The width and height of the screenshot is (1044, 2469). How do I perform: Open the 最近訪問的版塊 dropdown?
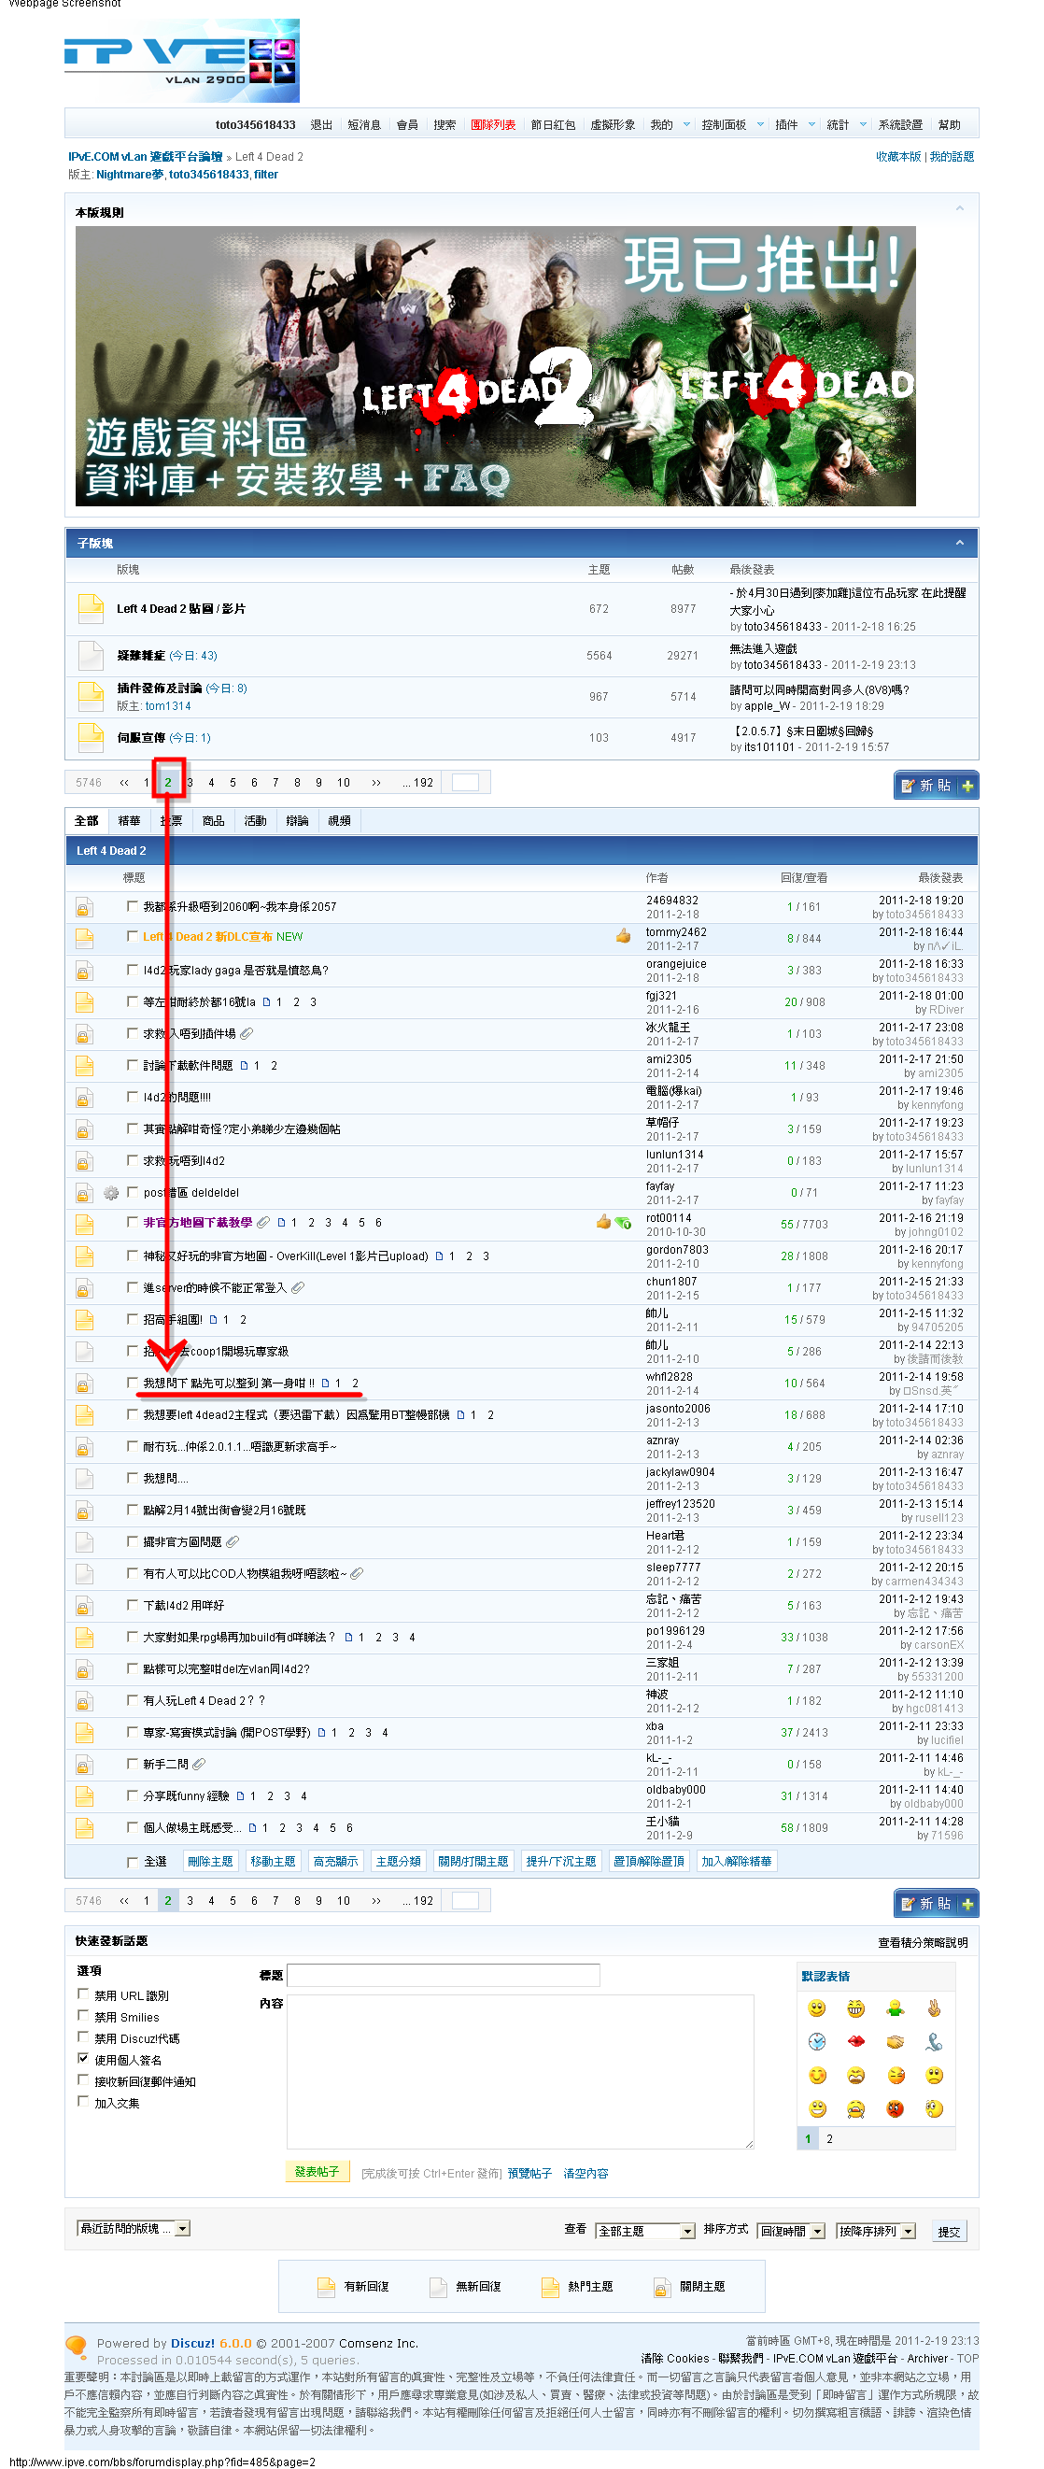coord(134,2228)
